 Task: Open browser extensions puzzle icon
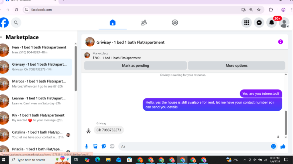click(x=271, y=10)
